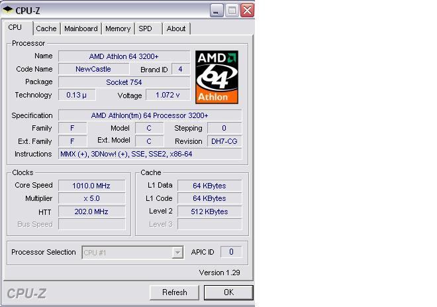Click the Ext. Family value F
This screenshot has height=307, width=437.
pyautogui.click(x=72, y=141)
